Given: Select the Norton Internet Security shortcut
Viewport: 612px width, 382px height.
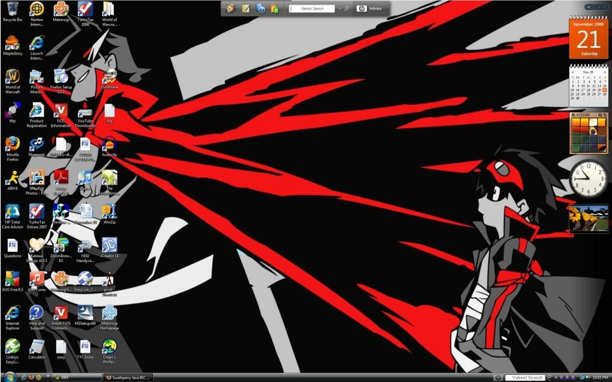Looking at the screenshot, I should pyautogui.click(x=36, y=14).
